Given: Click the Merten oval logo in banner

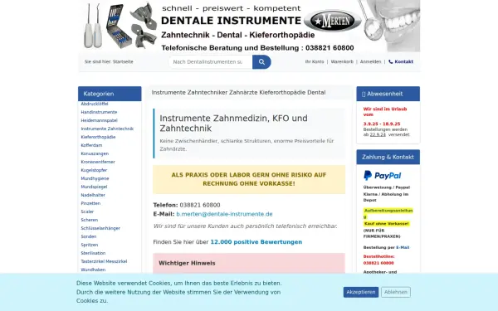Looking at the screenshot, I should pyautogui.click(x=333, y=21).
